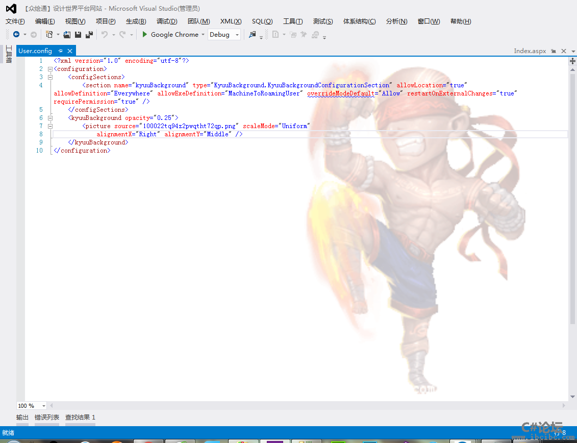Open the navigate-backward history dropdown
The height and width of the screenshot is (443, 577).
(x=25, y=35)
